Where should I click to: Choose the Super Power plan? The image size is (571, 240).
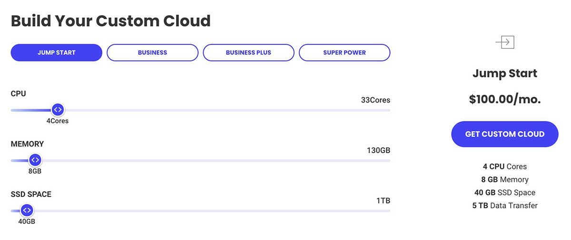coord(345,53)
